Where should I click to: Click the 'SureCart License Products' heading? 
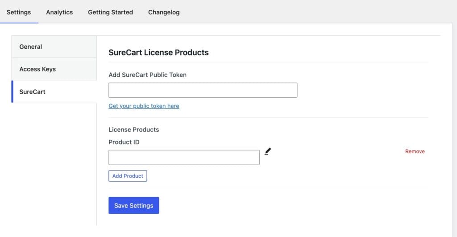coord(158,53)
